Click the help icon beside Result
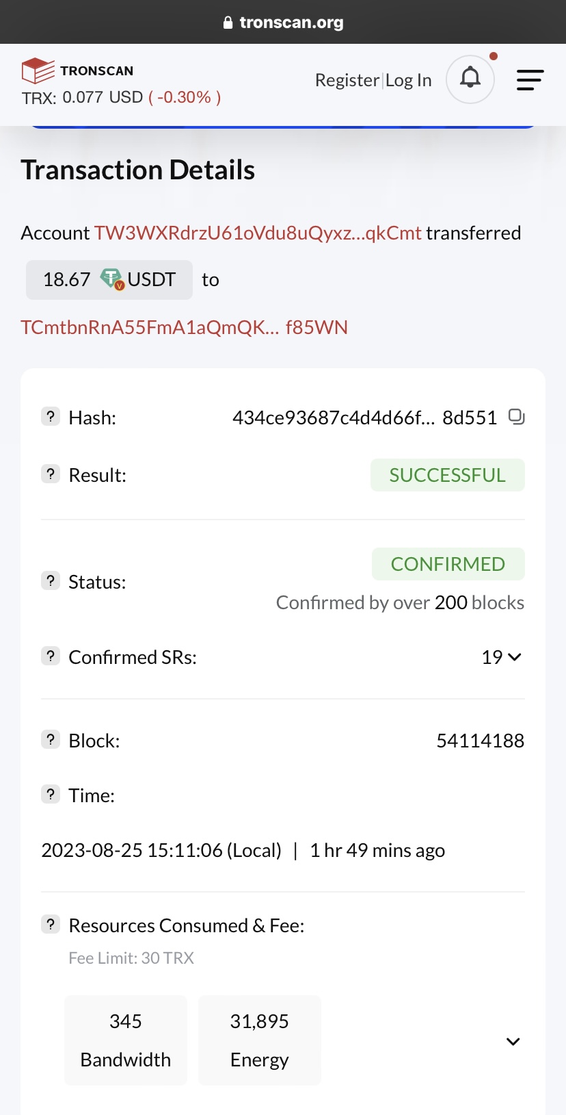566x1115 pixels. click(51, 474)
